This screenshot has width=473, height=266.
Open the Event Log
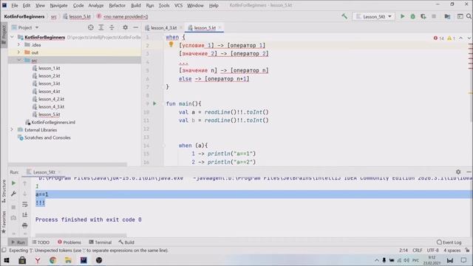click(x=449, y=242)
